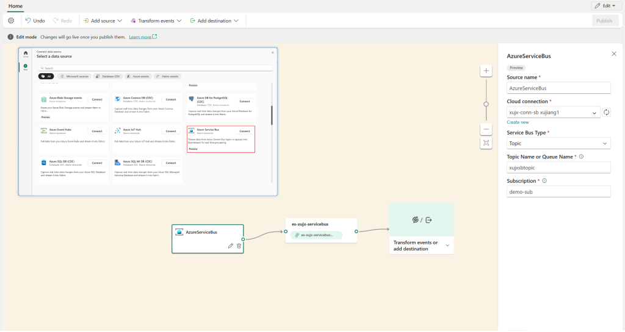This screenshot has height=332, width=625.
Task: Connect Azure IoT Hub source
Action: (x=171, y=131)
